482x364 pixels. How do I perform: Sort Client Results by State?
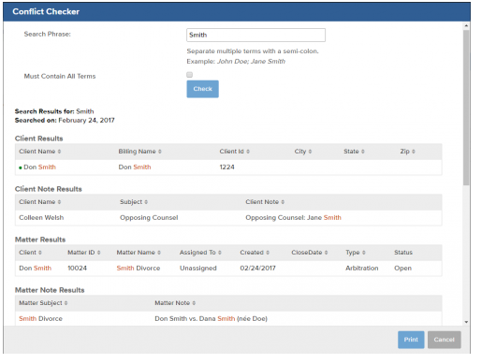point(354,152)
